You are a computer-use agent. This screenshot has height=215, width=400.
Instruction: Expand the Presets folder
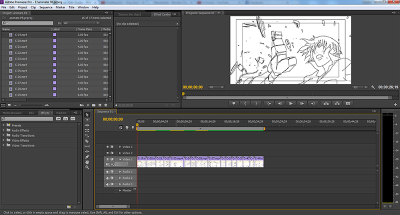coord(3,125)
